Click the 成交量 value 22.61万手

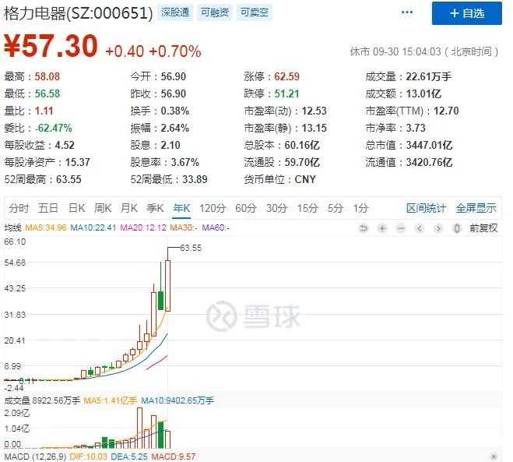pos(429,76)
